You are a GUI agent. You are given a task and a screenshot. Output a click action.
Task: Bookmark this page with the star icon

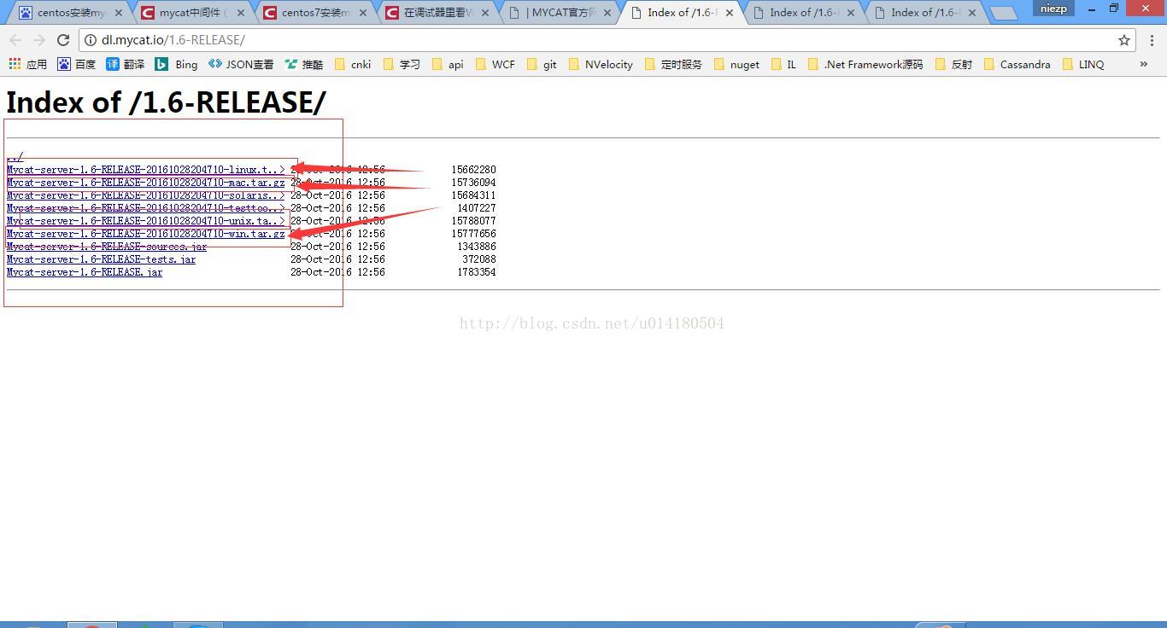tap(1124, 40)
